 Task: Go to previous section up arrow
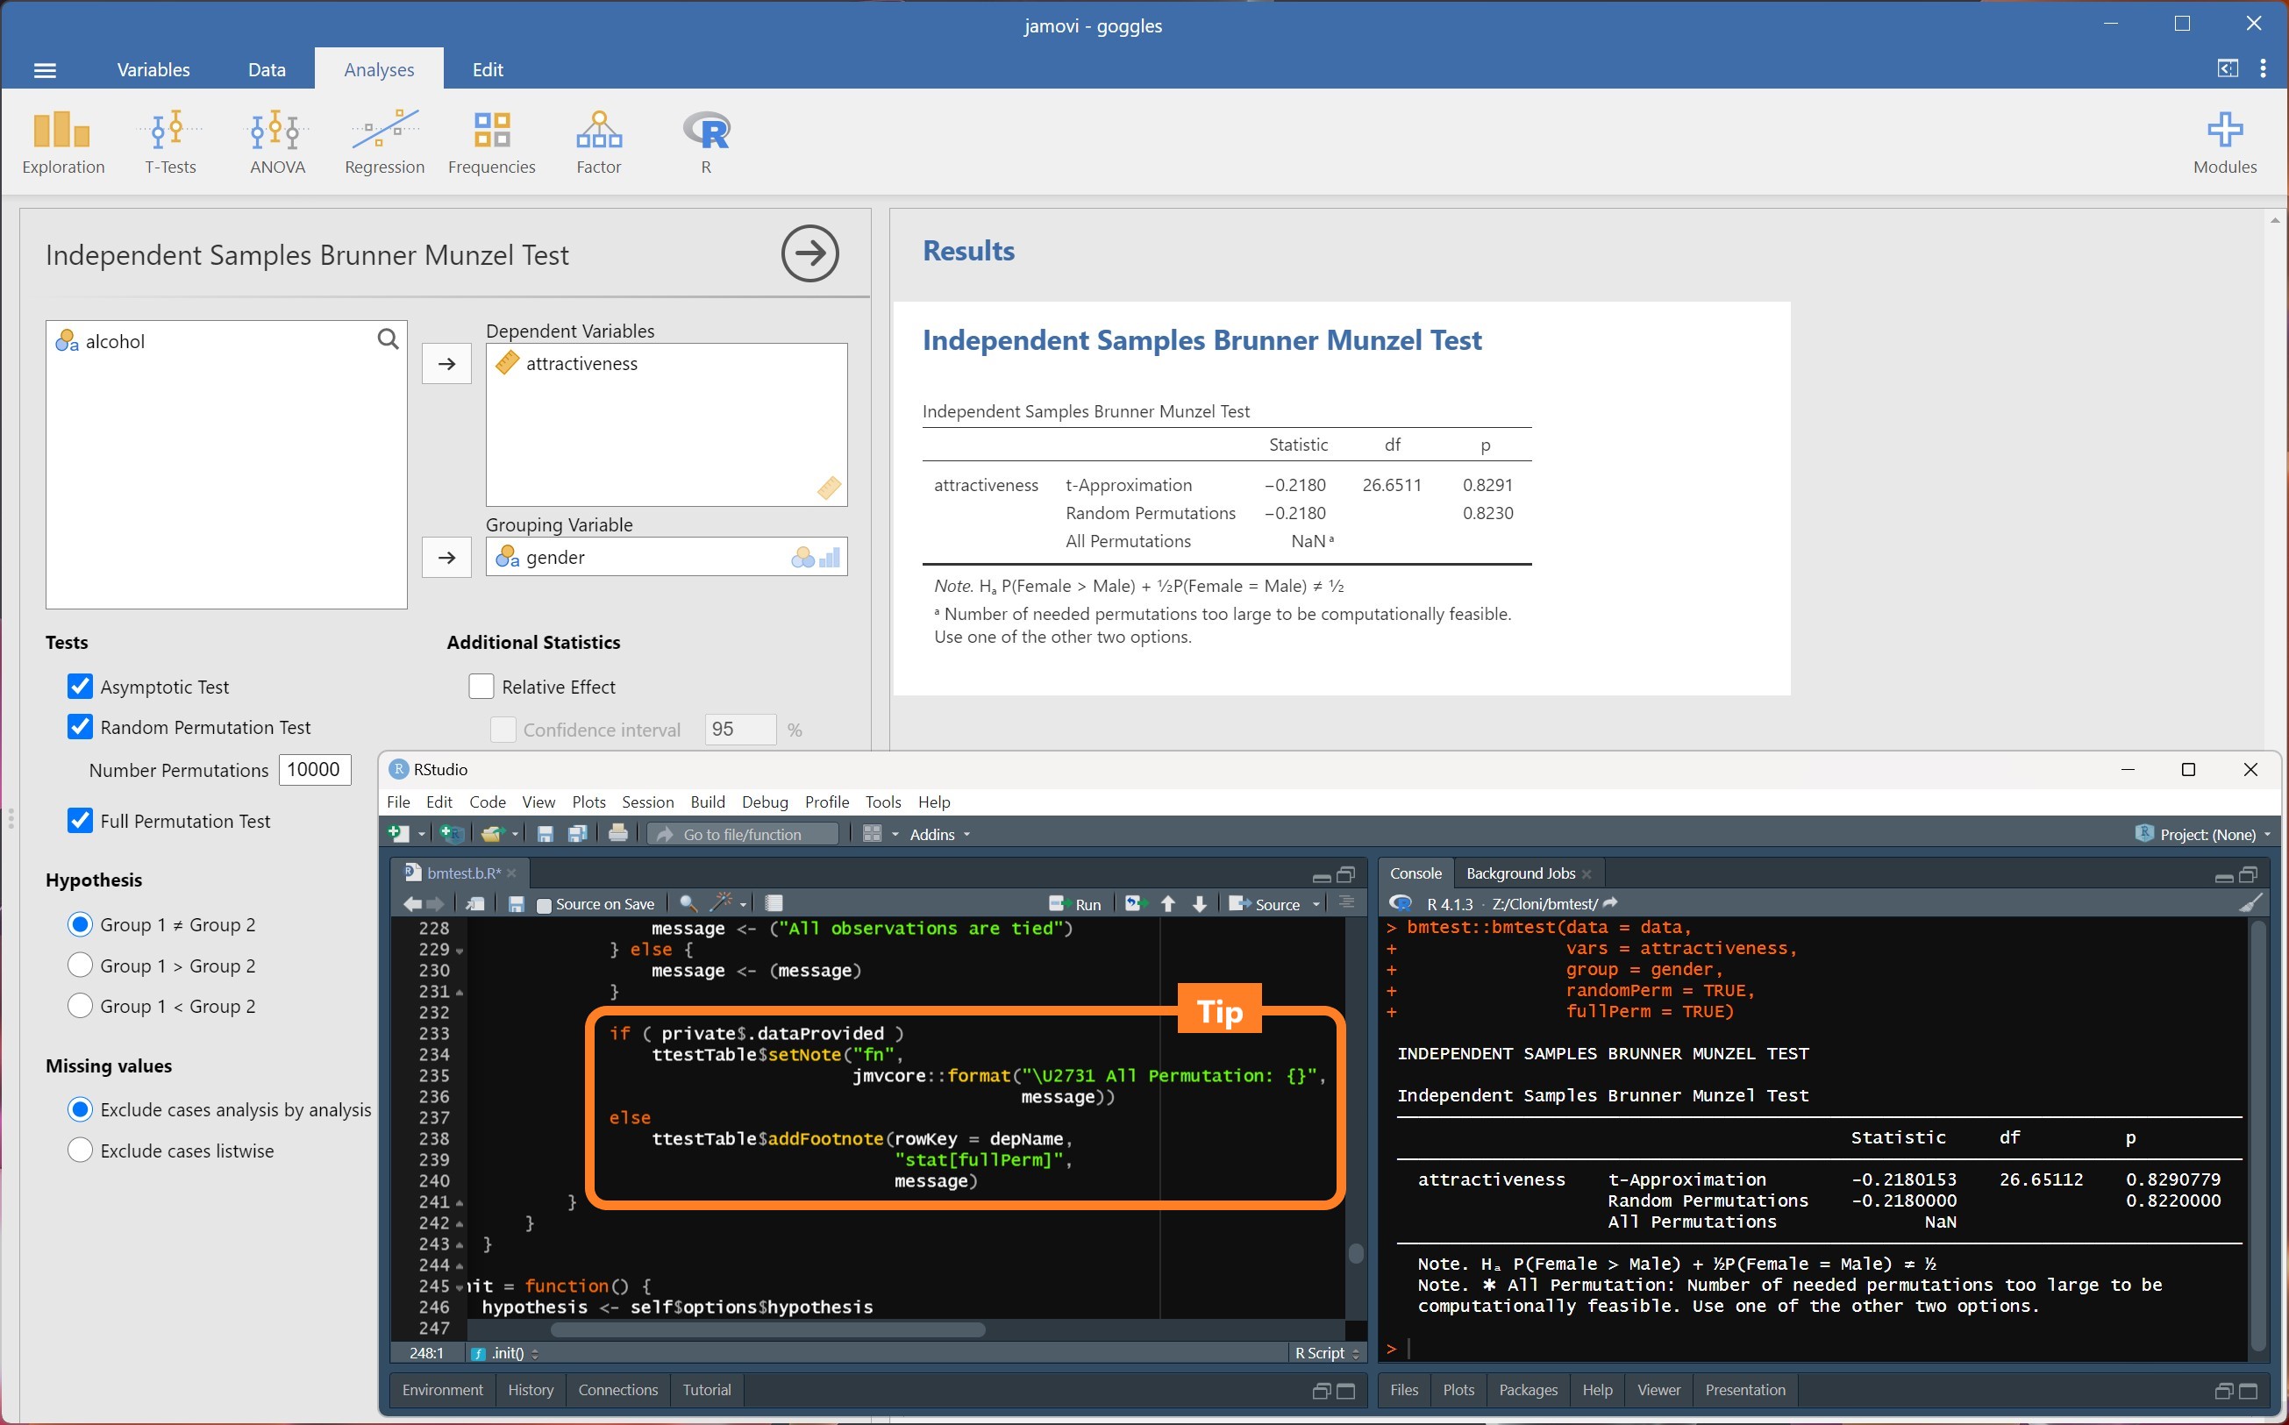pos(1167,904)
